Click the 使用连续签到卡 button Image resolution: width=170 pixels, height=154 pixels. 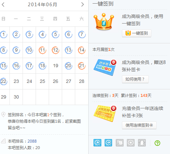139,125
